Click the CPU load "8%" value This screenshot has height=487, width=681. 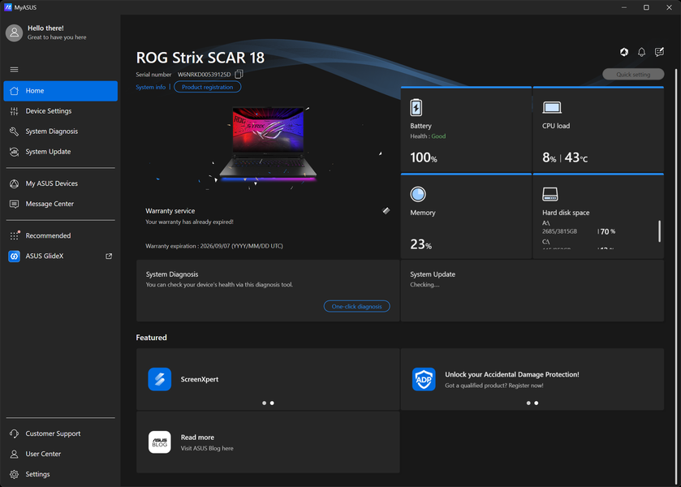tap(549, 157)
